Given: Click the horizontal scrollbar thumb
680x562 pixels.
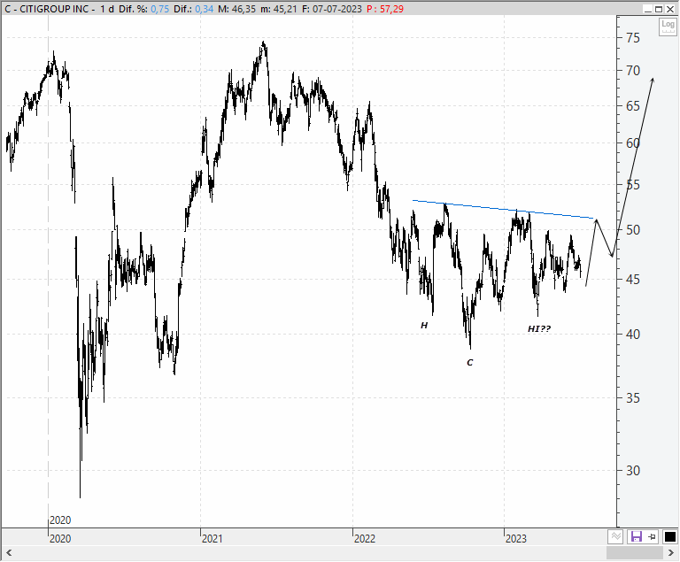Looking at the screenshot, I should pyautogui.click(x=635, y=553).
